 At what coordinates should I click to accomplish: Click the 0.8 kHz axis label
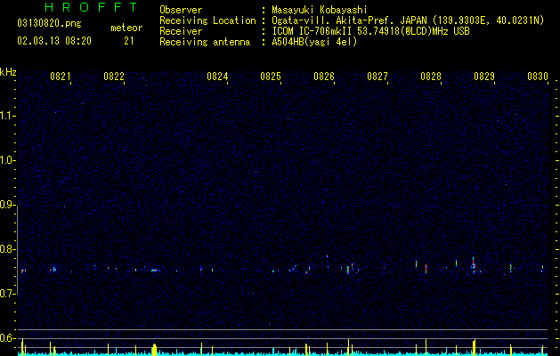coord(8,249)
